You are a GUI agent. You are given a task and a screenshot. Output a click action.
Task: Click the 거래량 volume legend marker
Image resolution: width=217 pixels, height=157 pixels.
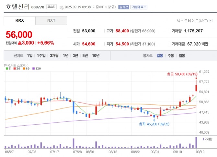(x=203, y=139)
